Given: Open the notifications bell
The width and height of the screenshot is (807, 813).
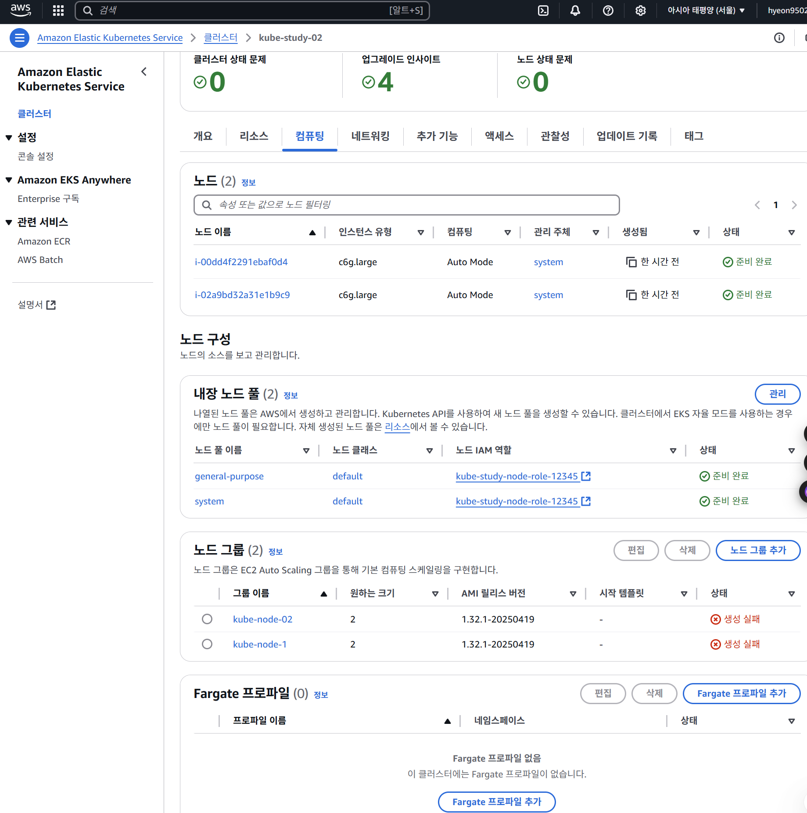Looking at the screenshot, I should pyautogui.click(x=575, y=11).
